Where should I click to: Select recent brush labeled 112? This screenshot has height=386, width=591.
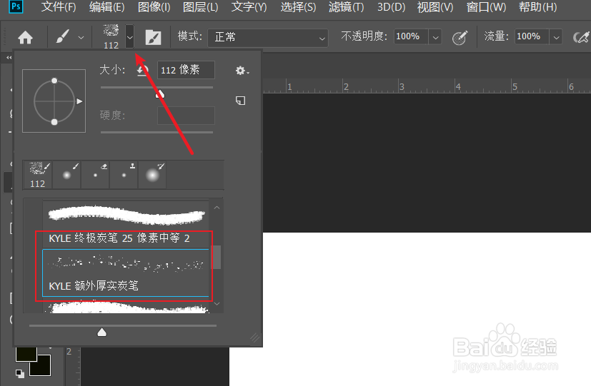tap(38, 175)
